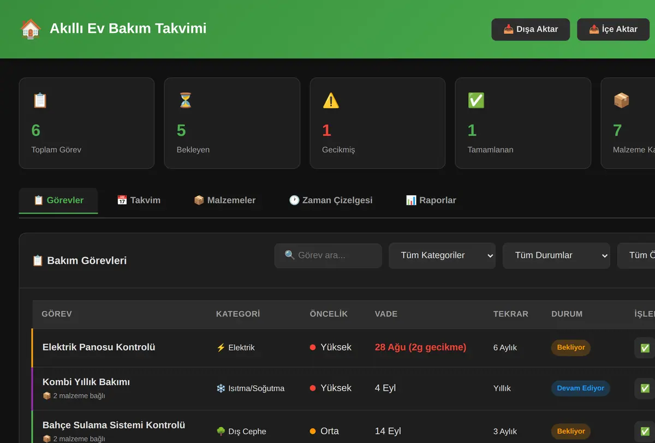Click the house logo icon in header
The image size is (655, 443).
click(x=31, y=28)
